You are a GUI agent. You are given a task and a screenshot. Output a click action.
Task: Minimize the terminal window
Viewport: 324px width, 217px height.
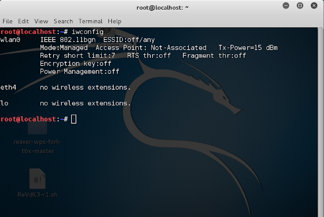pyautogui.click(x=286, y=6)
